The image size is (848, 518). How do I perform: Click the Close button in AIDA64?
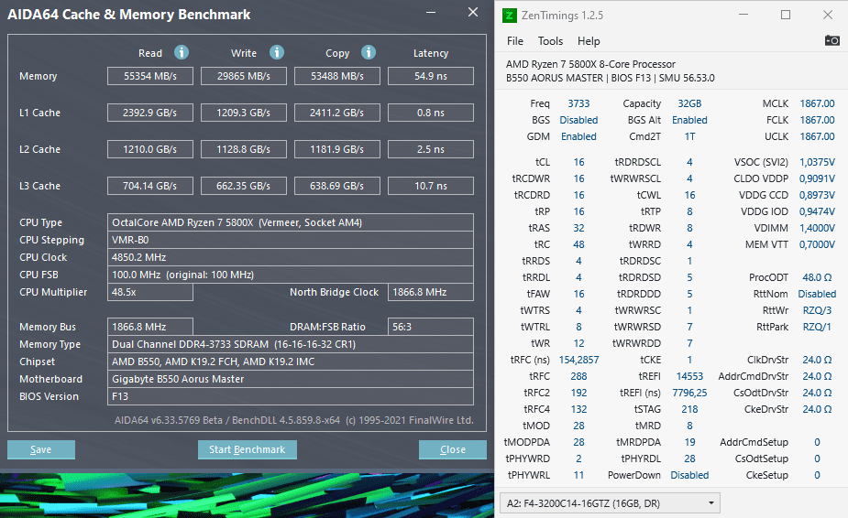click(x=453, y=449)
